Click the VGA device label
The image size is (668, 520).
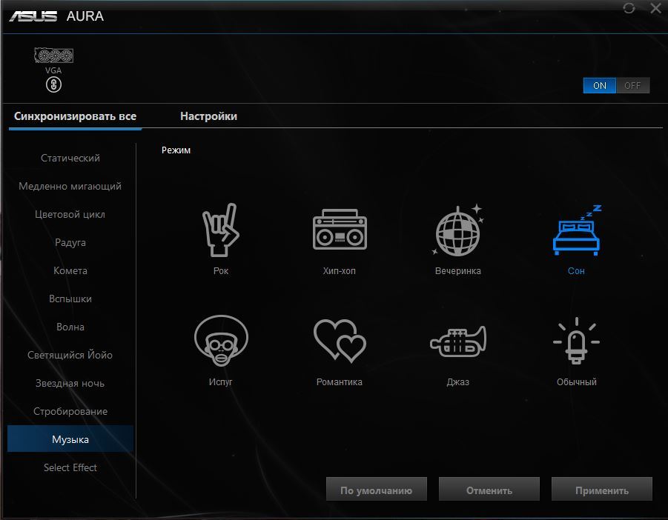(x=53, y=70)
